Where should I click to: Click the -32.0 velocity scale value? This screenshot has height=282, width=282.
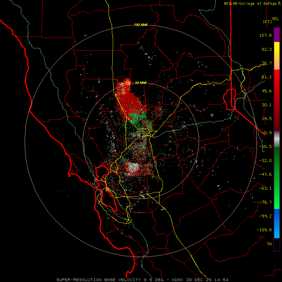click(265, 161)
